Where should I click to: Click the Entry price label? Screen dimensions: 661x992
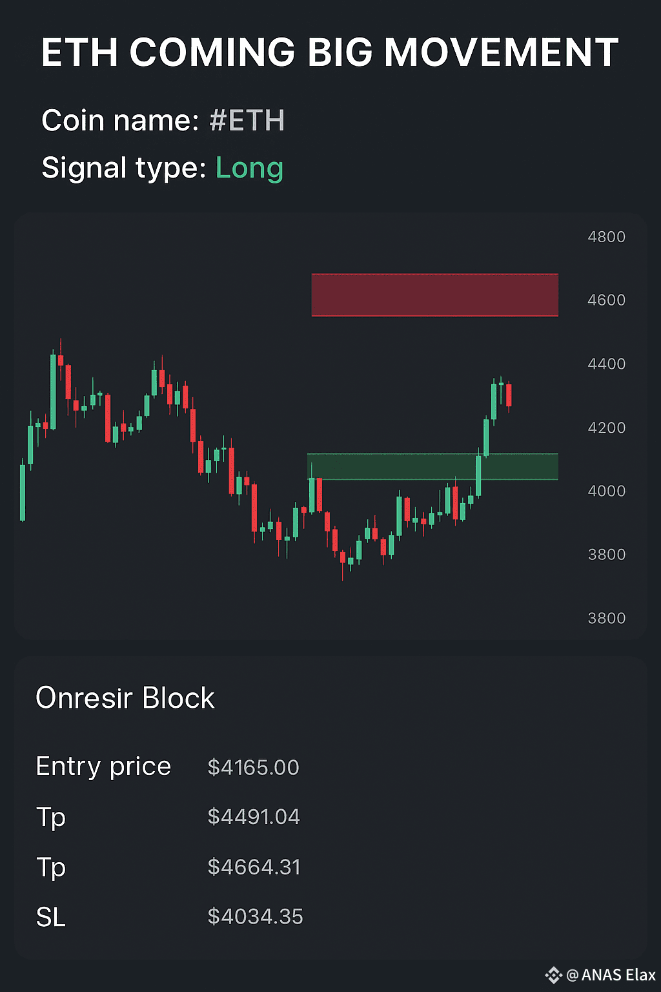click(103, 767)
